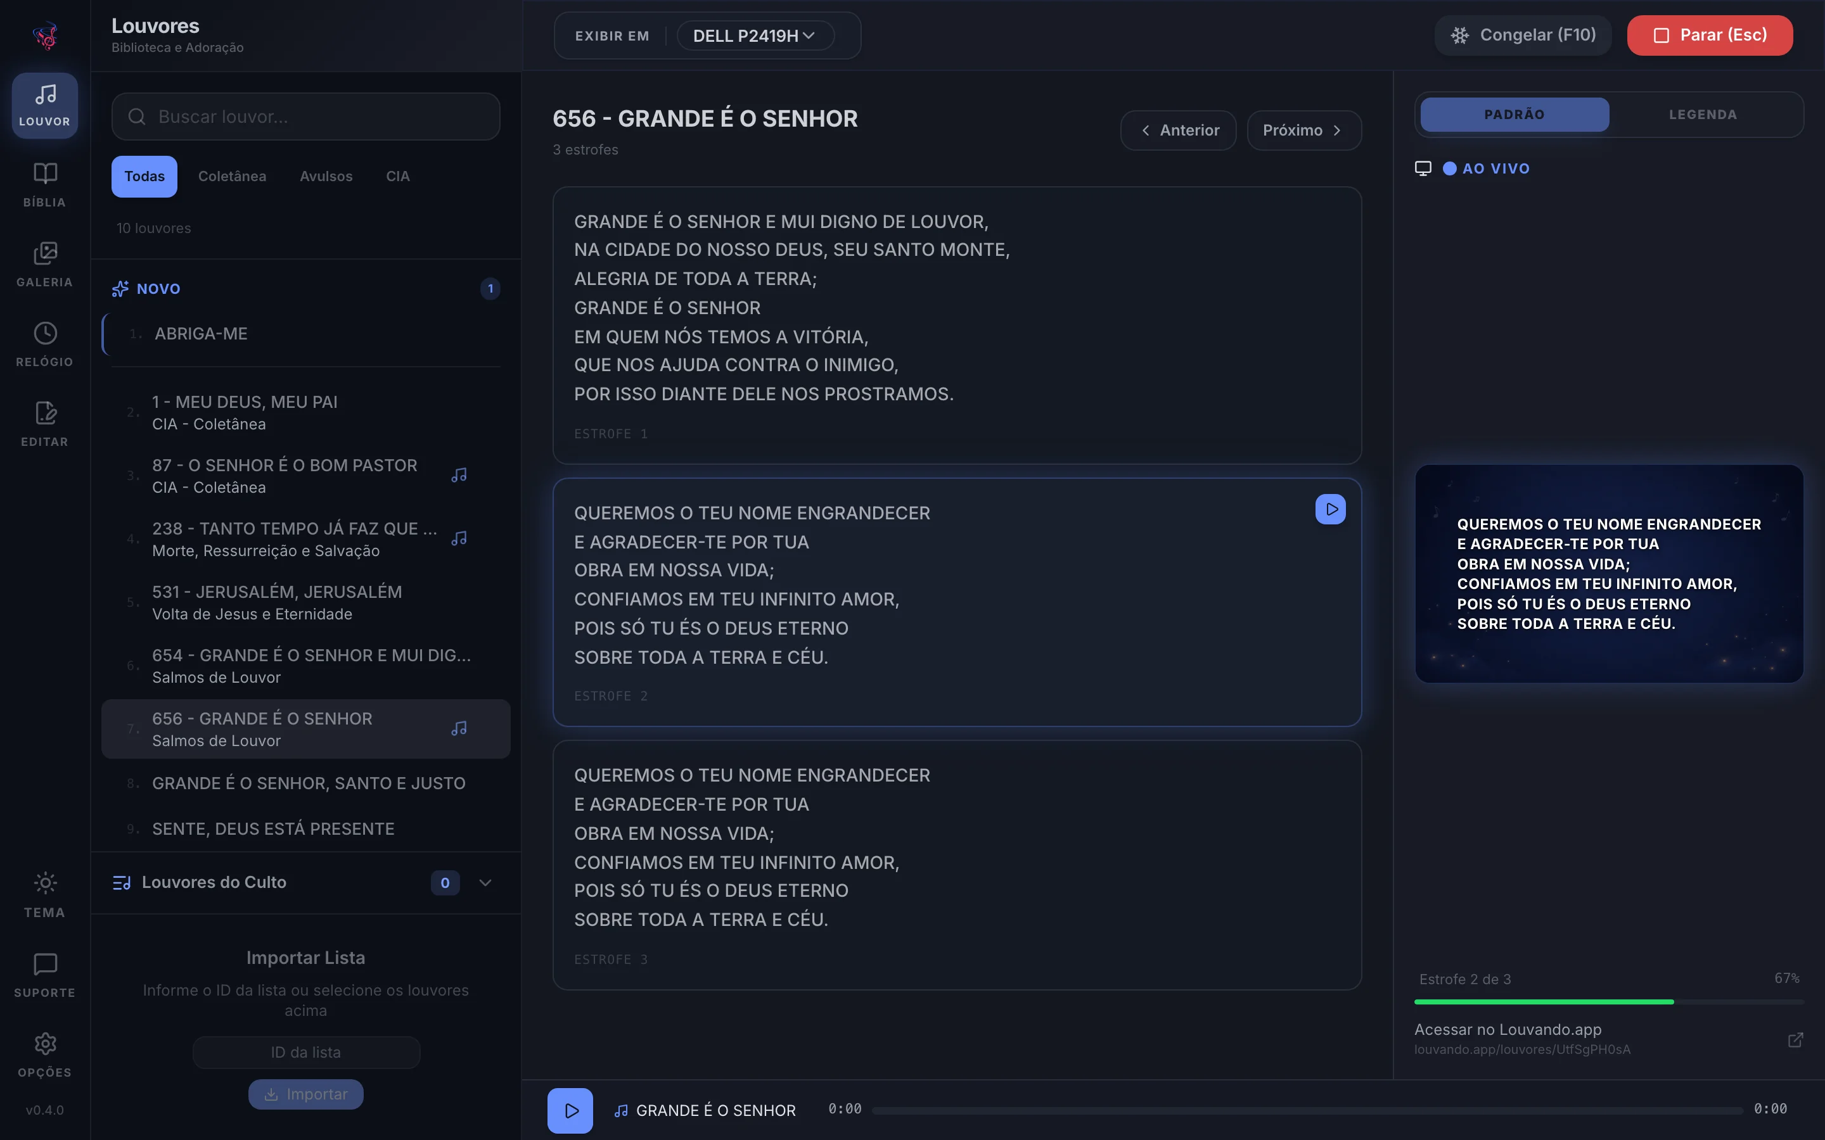Viewport: 1825px width, 1140px height.
Task: Open the Relógio sidebar section
Action: (x=44, y=345)
